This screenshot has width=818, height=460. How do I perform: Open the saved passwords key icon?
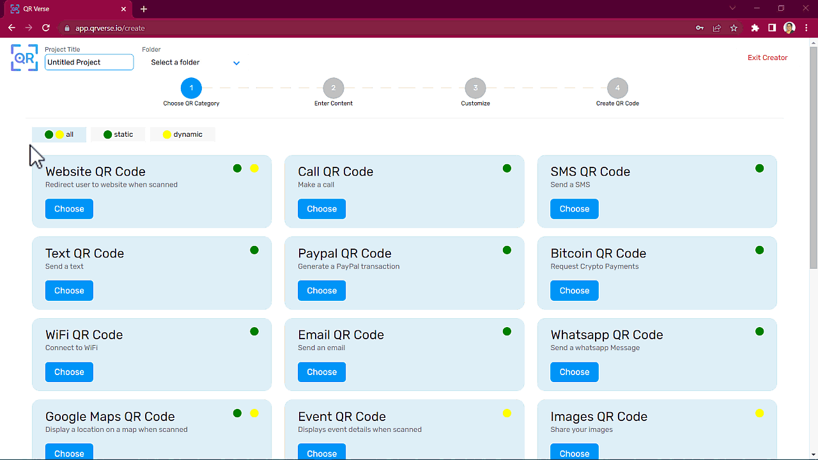[x=700, y=28]
